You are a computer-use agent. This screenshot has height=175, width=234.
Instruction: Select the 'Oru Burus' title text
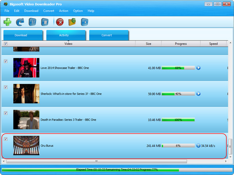pos(47,145)
